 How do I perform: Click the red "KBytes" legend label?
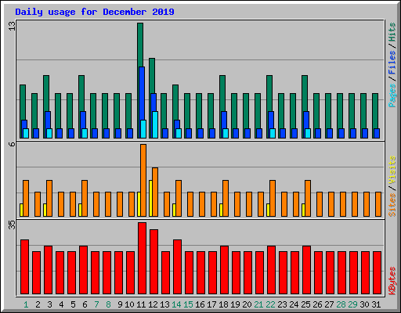click(392, 281)
